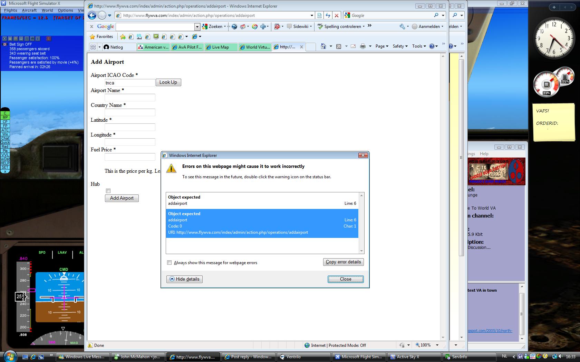The image size is (580, 362).
Task: Click Show Desktop quick launch icon
Action: point(25,357)
